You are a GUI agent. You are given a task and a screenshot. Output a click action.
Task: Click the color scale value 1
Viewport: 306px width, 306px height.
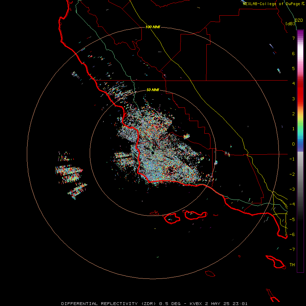tap(293, 129)
